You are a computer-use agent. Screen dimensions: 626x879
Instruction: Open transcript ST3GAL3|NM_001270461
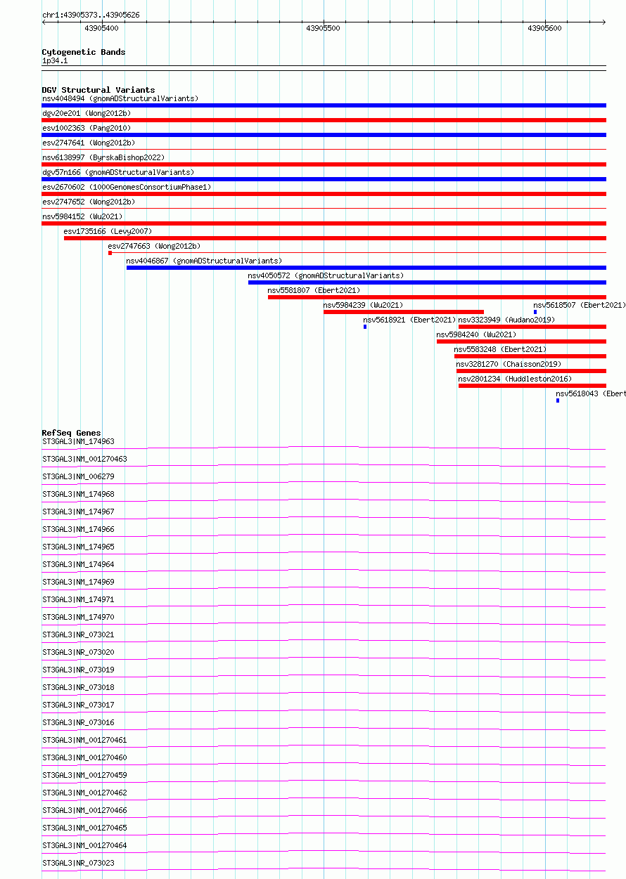click(x=84, y=740)
